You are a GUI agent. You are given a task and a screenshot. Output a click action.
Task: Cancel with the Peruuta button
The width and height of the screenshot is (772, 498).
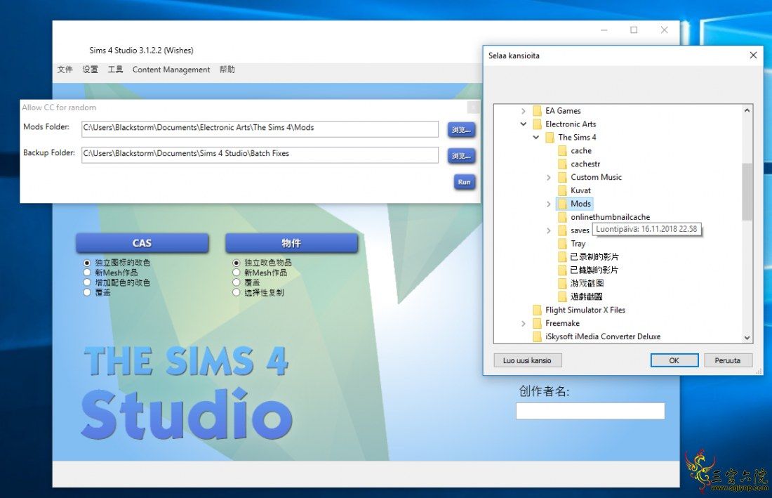728,360
